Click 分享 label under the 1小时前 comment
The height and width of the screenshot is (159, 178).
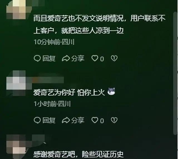click(x=78, y=120)
